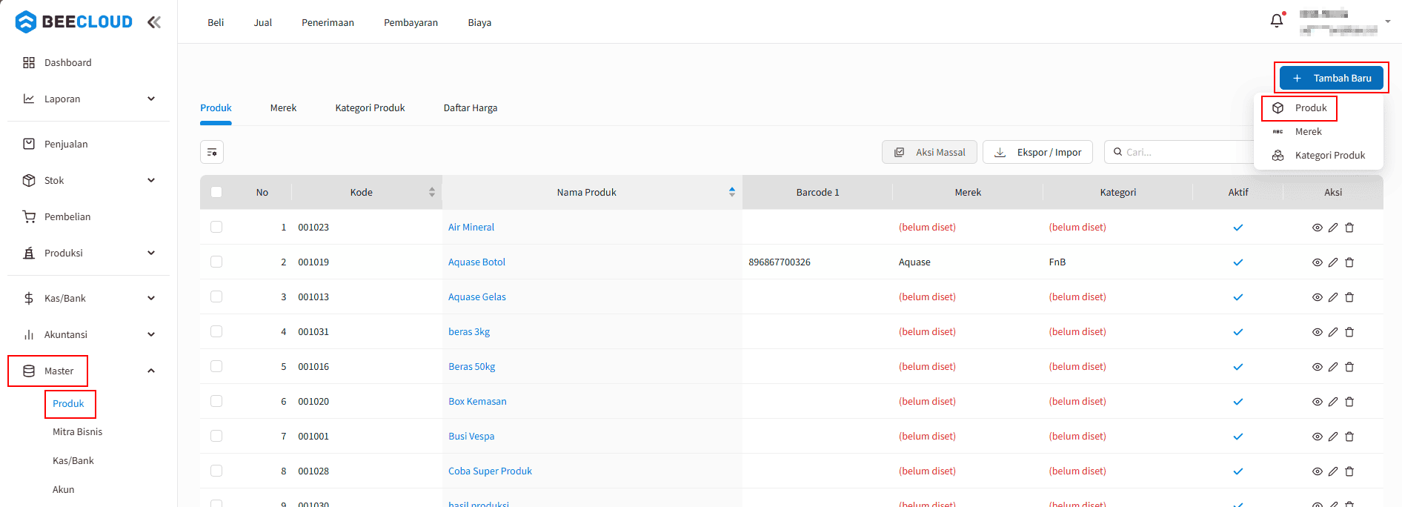Screen dimensions: 1402x507
Task: Check the box for row 001023
Action: point(216,227)
